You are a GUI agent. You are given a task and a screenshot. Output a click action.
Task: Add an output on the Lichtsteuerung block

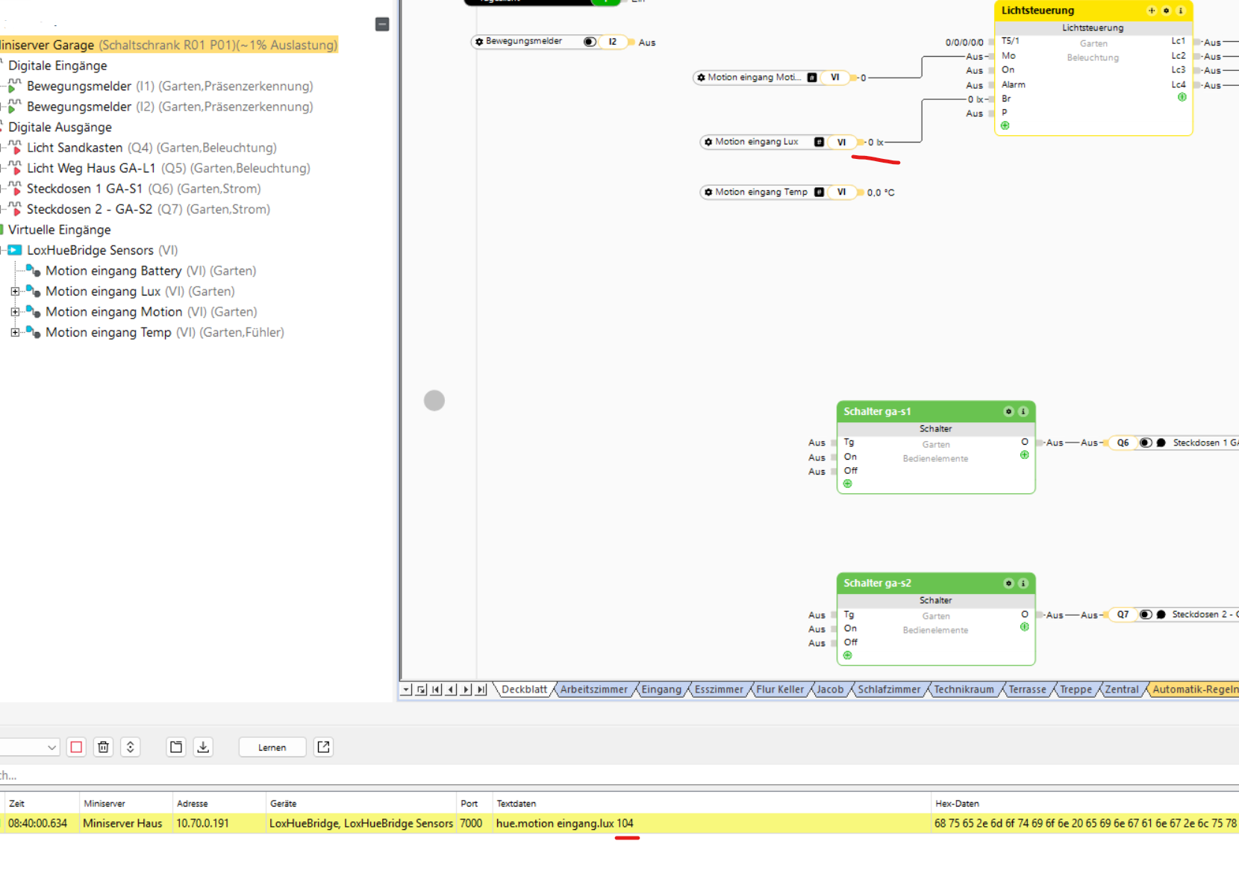click(1182, 97)
